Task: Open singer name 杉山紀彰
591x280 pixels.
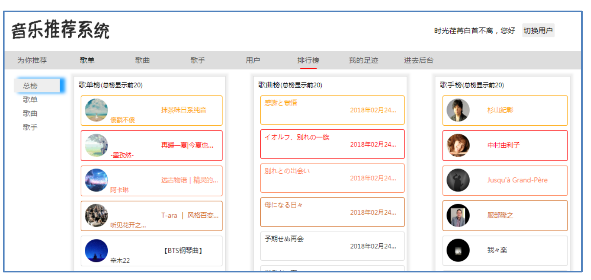Action: [x=500, y=110]
